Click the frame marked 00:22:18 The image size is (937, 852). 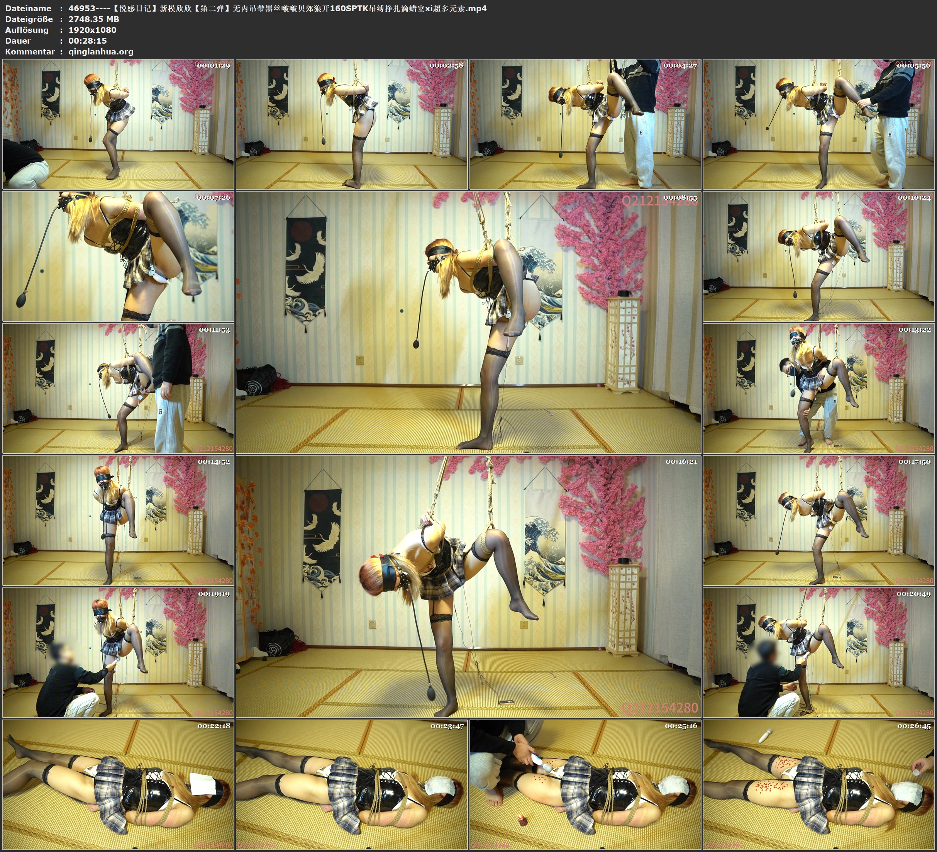118,784
